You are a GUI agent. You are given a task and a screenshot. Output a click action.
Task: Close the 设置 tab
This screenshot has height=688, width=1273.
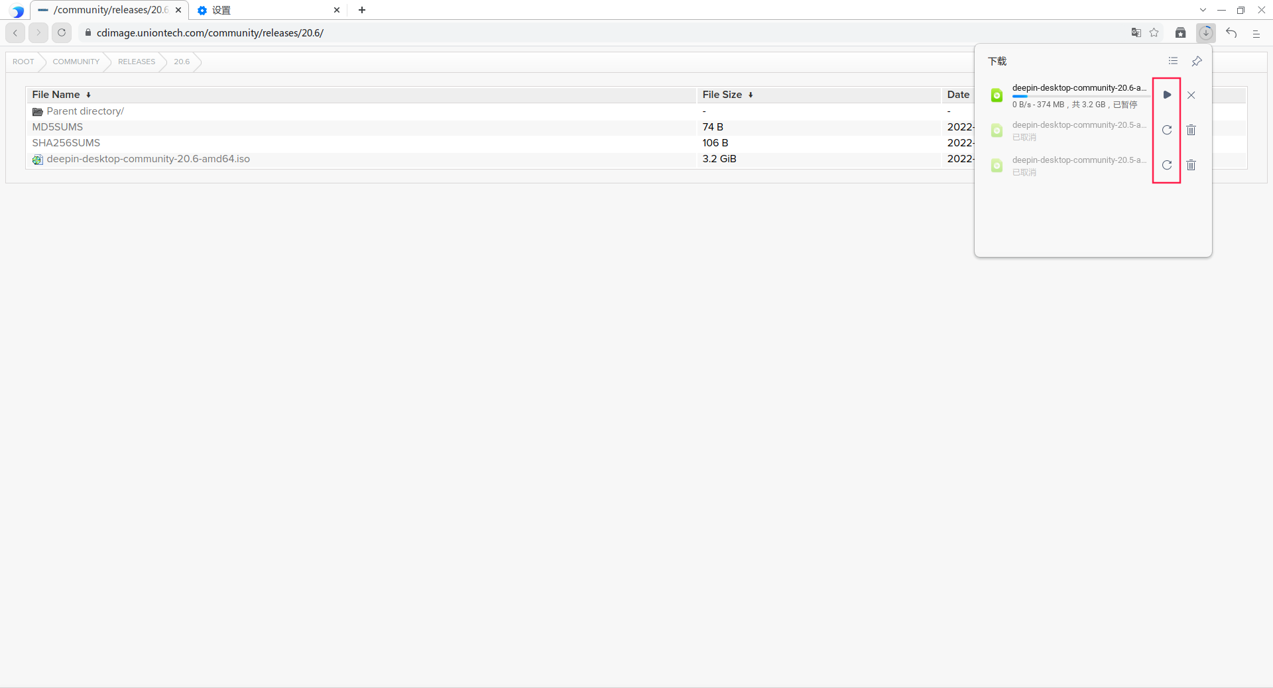point(337,10)
